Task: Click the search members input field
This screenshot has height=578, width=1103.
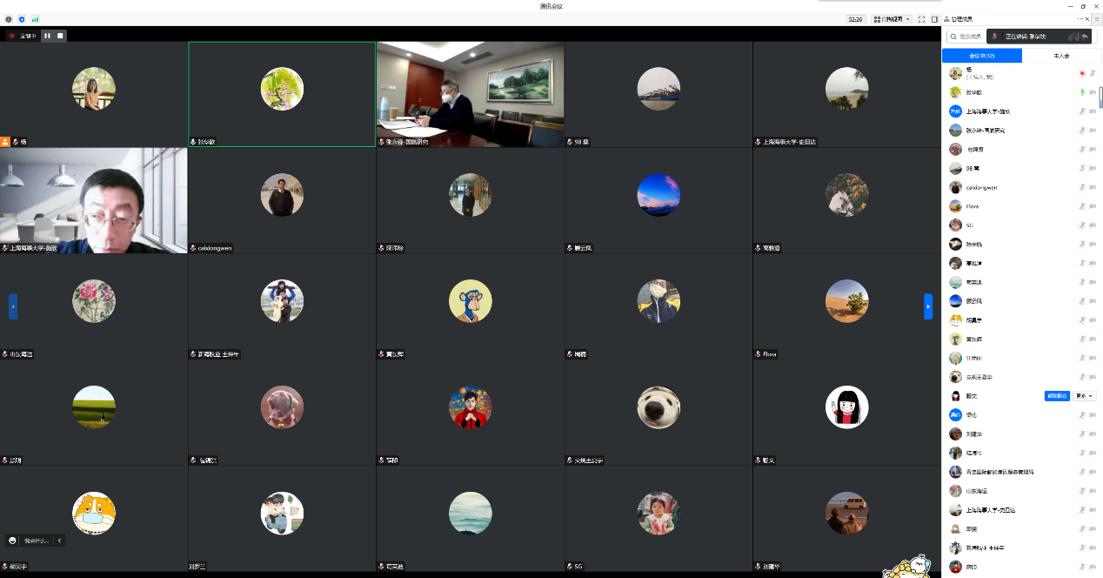Action: point(967,37)
